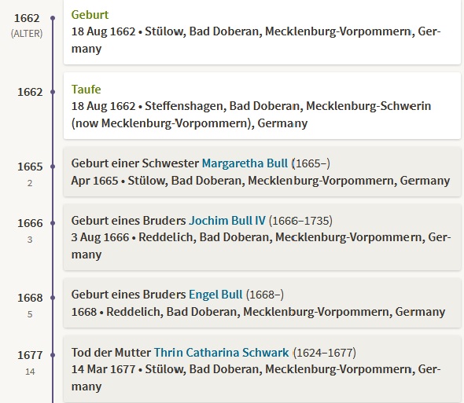Image resolution: width=464 pixels, height=403 pixels.
Task: Open the Thrin Catharina Schwark mother link
Action: [x=221, y=353]
